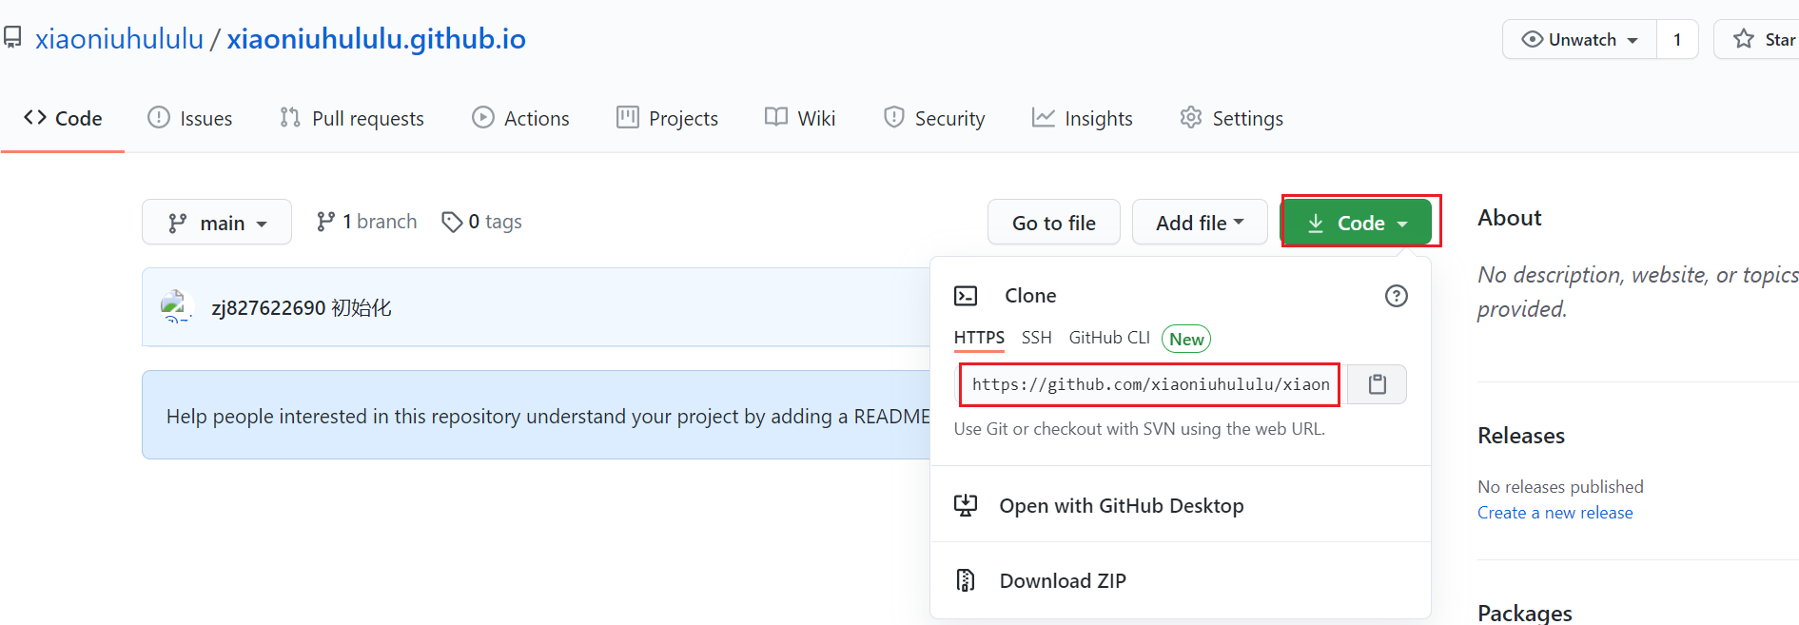This screenshot has height=625, width=1799.
Task: Open the Settings tab
Action: coord(1232,118)
